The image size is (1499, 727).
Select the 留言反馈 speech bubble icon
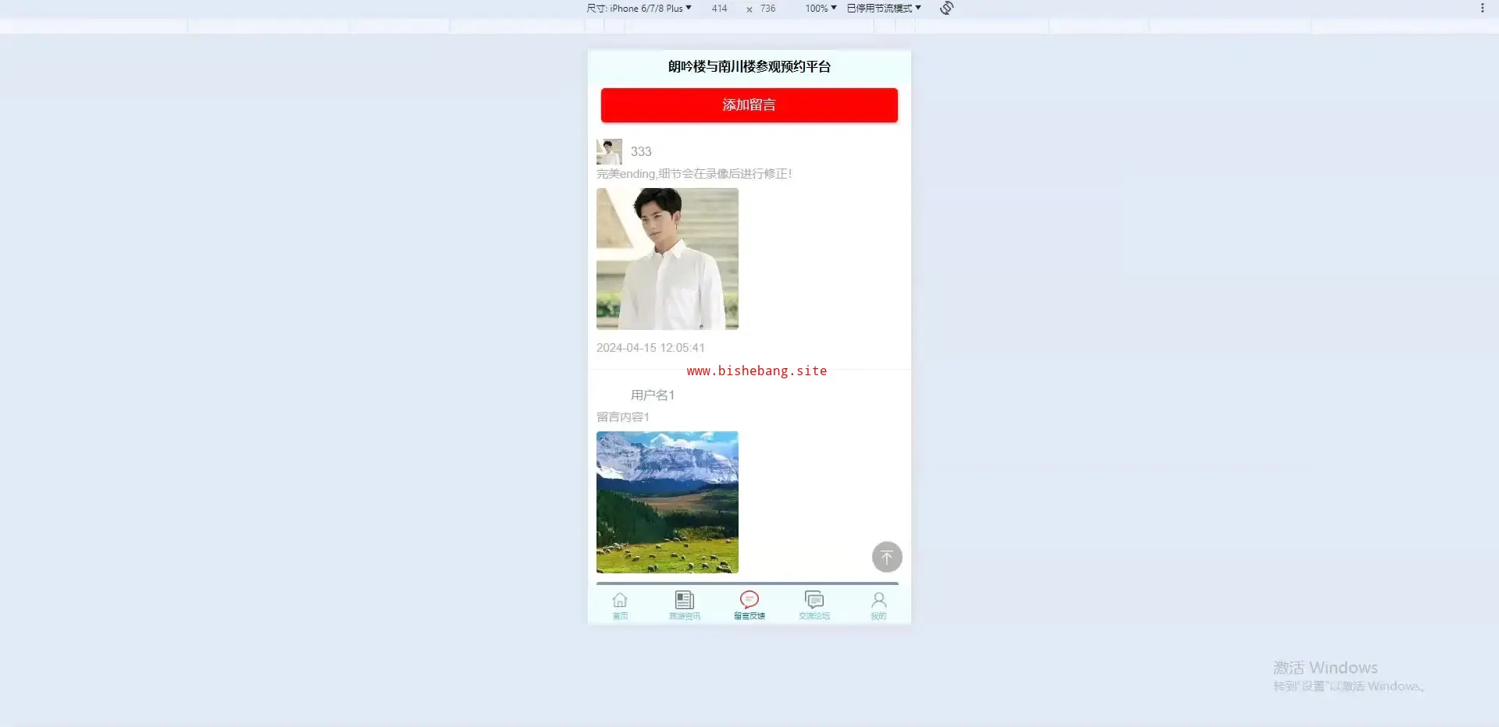point(749,599)
